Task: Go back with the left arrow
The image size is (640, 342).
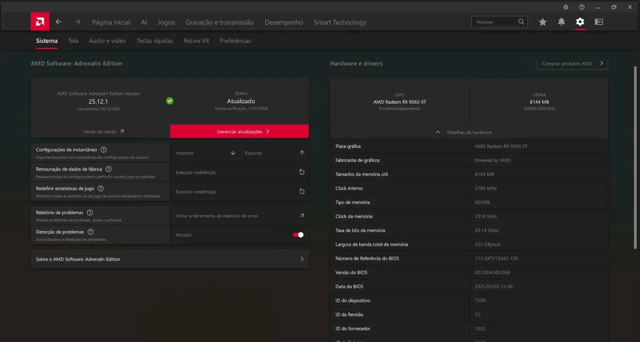Action: click(x=58, y=22)
